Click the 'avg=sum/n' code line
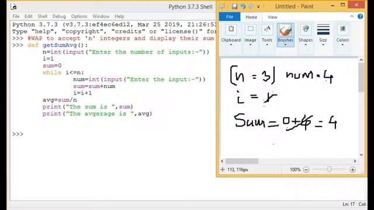This screenshot has height=210, width=374. pyautogui.click(x=60, y=100)
